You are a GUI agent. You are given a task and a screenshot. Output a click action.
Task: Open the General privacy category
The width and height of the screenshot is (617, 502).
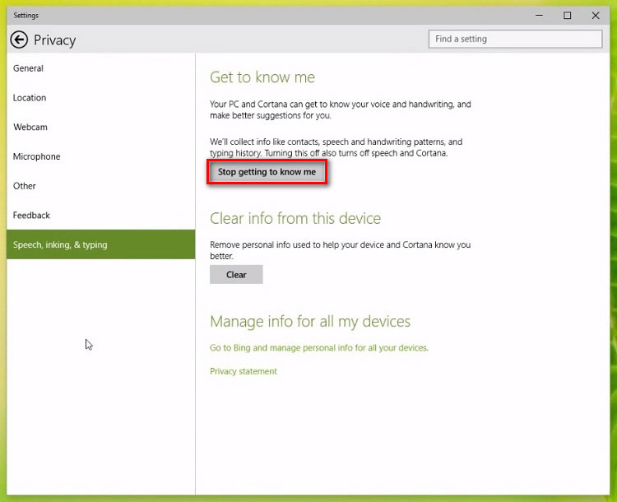point(29,68)
